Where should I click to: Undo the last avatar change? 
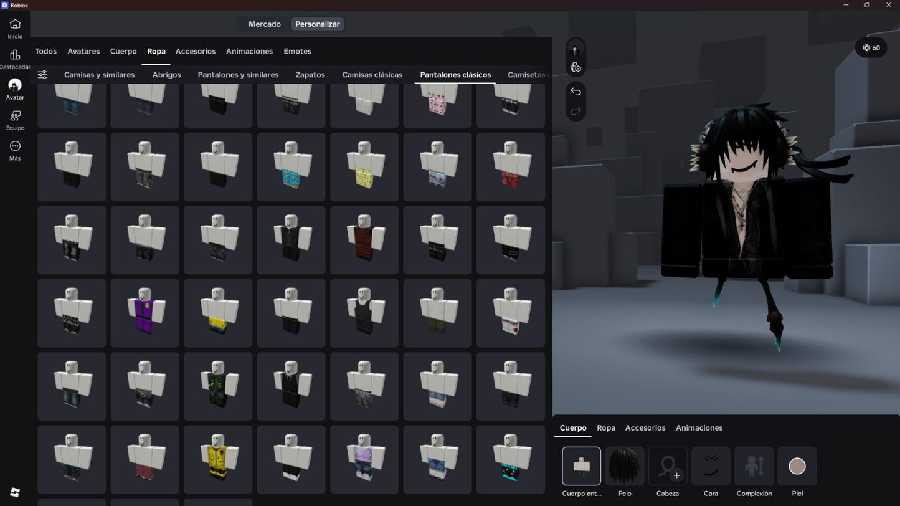coord(576,92)
